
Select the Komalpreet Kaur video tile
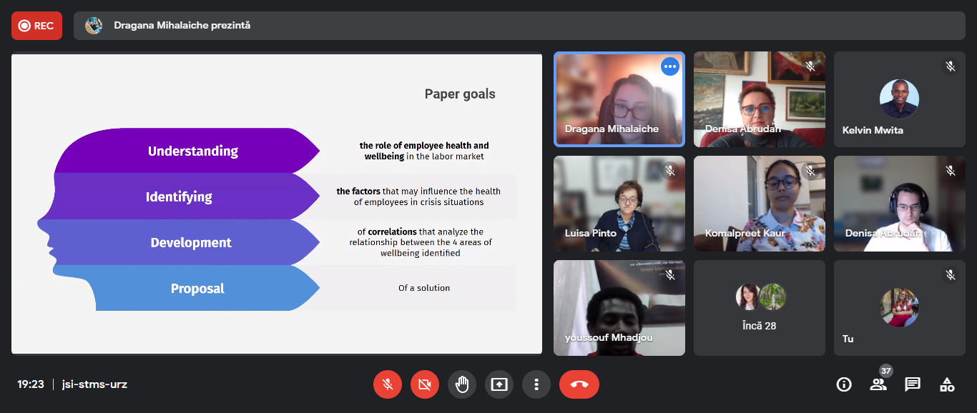click(x=760, y=204)
